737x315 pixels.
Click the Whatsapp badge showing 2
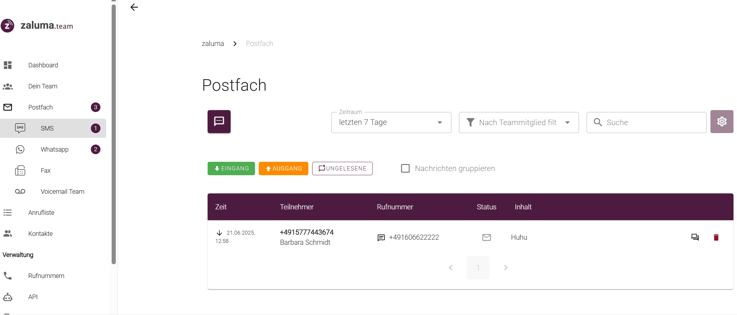pos(96,149)
